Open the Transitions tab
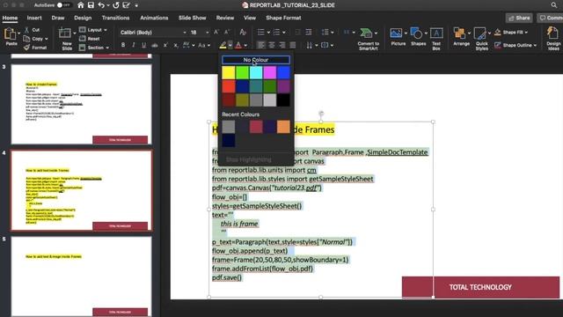 pos(115,18)
